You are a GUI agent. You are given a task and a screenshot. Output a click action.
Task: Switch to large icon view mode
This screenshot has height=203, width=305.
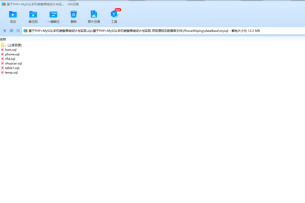pos(11,31)
